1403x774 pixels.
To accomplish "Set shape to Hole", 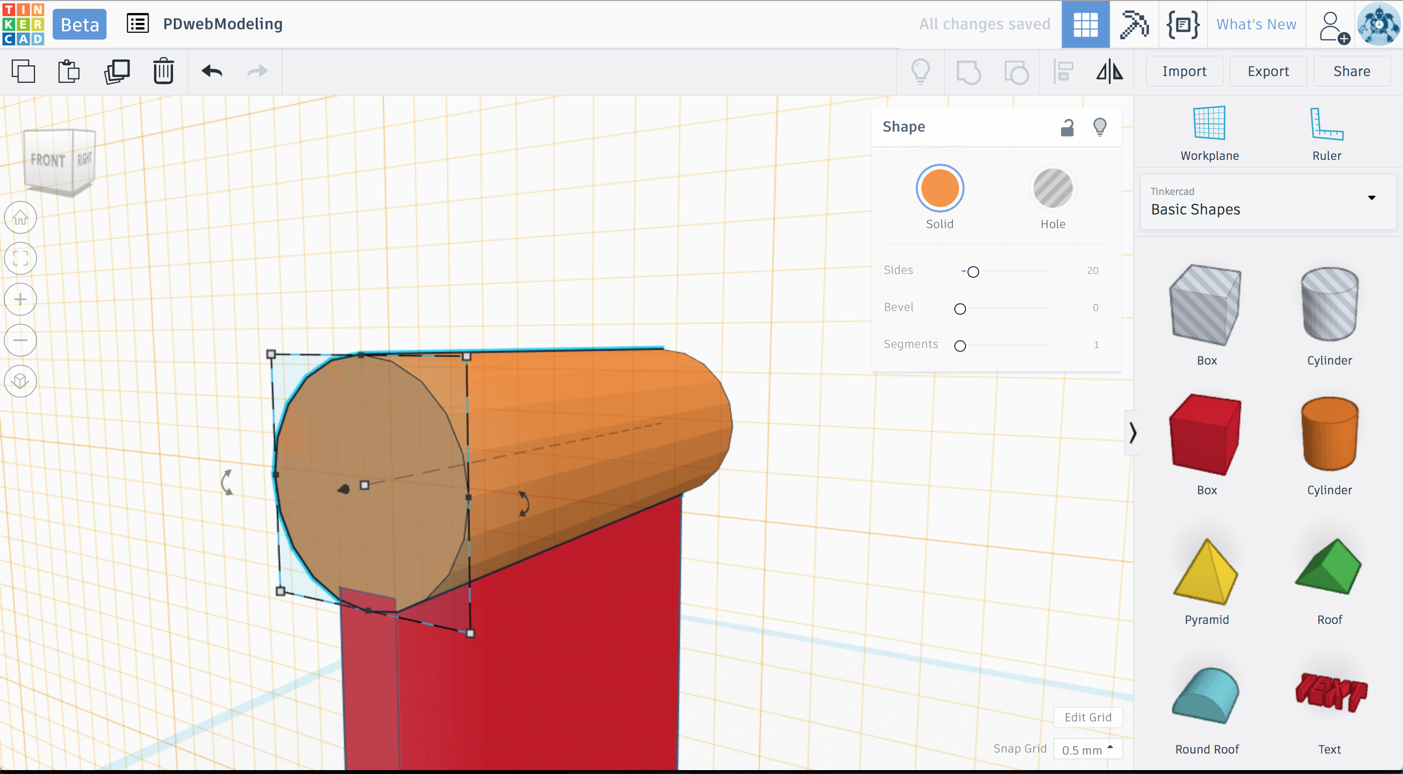I will click(1052, 189).
